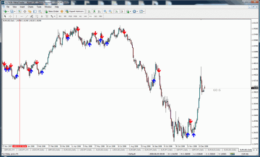The height and width of the screenshot is (157, 260).
Task: Switch timeframe to M1
Action: coord(60,16)
